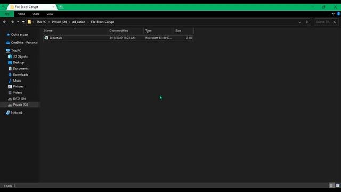Image resolution: width=341 pixels, height=192 pixels.
Task: Add a new tab next to File-Excel-Corupt
Action: [61, 7]
